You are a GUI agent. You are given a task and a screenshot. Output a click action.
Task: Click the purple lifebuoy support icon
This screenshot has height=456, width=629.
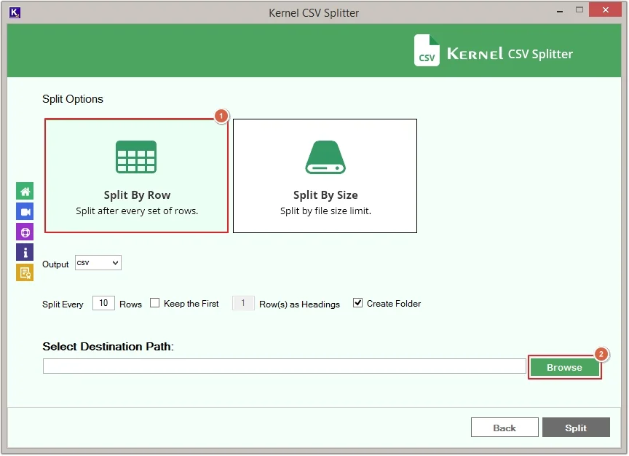pyautogui.click(x=25, y=232)
